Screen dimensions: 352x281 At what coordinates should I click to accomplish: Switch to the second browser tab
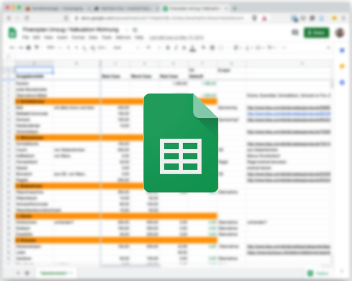[x=127, y=9]
